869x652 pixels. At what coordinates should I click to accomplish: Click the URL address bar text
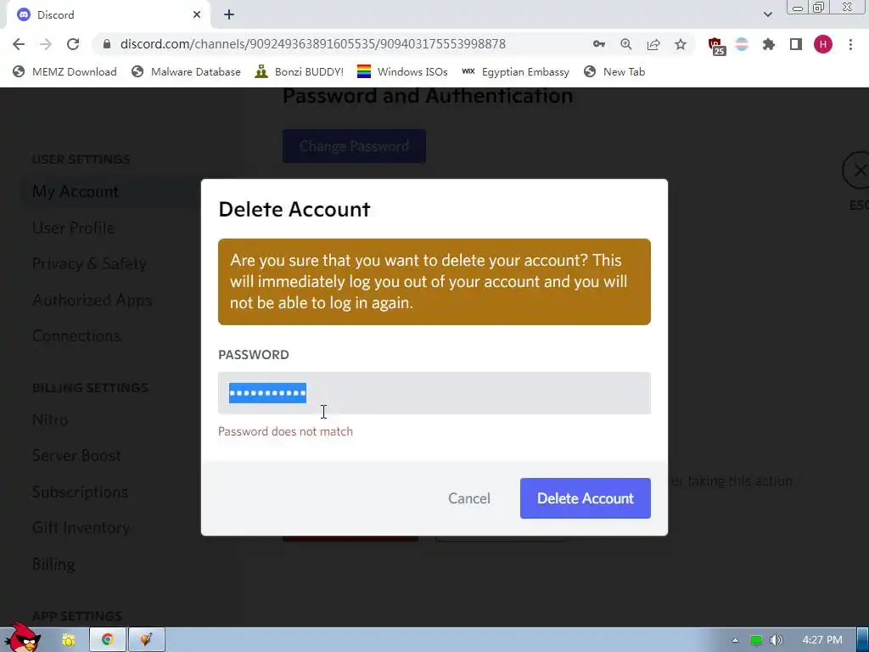(312, 44)
